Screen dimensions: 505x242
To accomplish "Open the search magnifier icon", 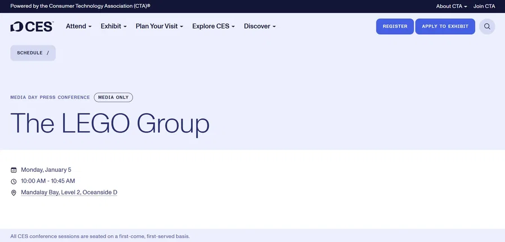I will [487, 26].
